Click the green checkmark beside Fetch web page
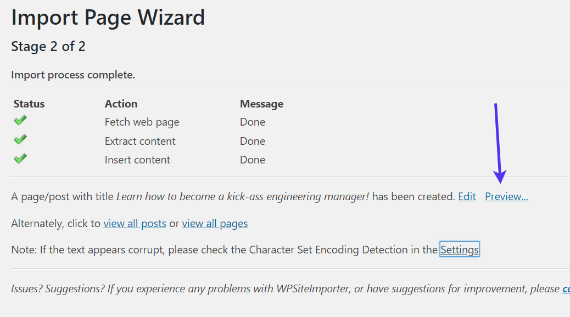 click(x=20, y=121)
